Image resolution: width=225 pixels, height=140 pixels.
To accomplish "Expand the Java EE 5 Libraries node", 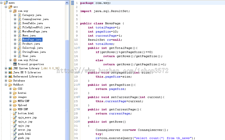I will click(6, 72).
